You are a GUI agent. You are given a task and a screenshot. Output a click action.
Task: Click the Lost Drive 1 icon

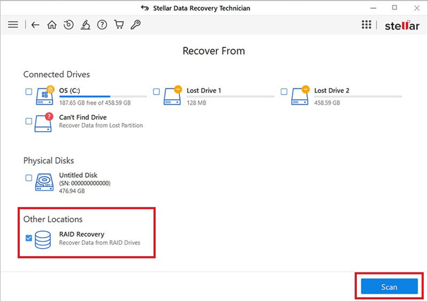point(173,96)
